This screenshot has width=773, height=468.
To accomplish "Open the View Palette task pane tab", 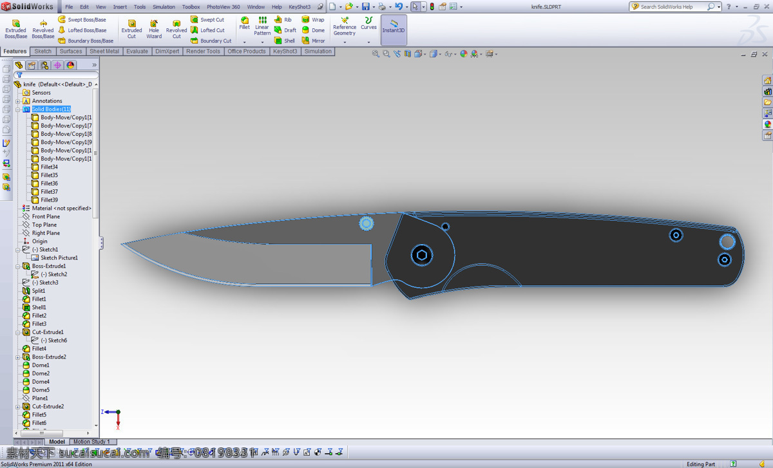I will [x=768, y=113].
